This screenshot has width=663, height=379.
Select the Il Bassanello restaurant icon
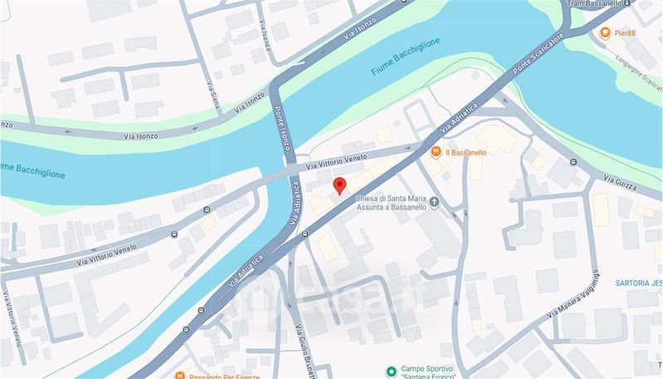pos(436,152)
